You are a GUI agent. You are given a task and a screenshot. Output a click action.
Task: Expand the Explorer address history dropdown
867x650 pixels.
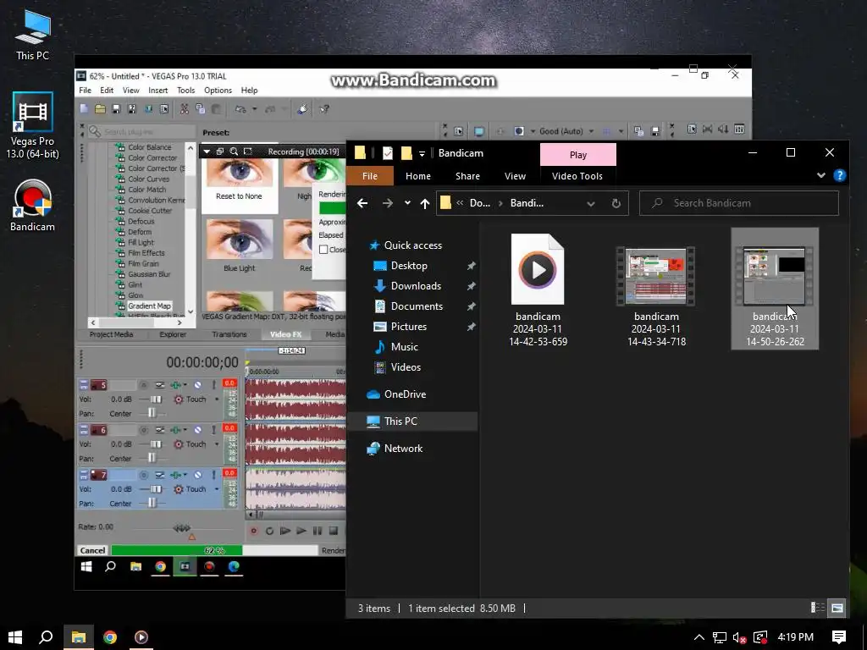(x=590, y=203)
